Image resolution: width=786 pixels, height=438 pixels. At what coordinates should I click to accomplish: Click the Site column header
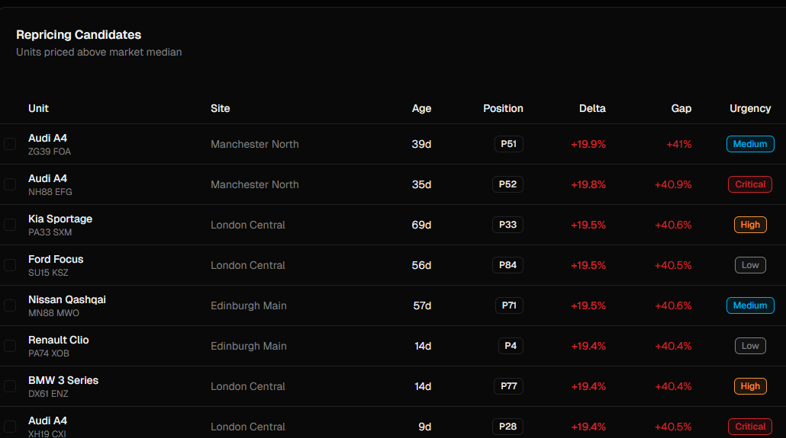[220, 108]
